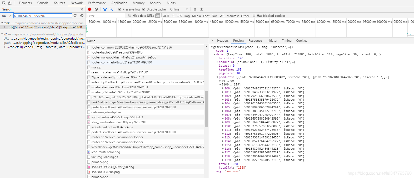Viewport: 414px width, 178px height.
Task: Filter requests by Media type
Action: tap(196, 16)
